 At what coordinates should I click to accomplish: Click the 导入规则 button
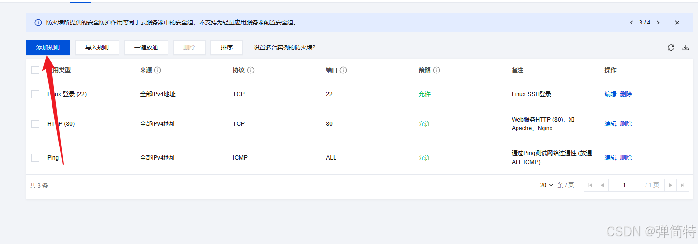point(97,48)
